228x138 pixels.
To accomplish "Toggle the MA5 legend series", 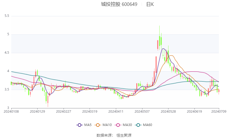I will [x=84, y=125].
